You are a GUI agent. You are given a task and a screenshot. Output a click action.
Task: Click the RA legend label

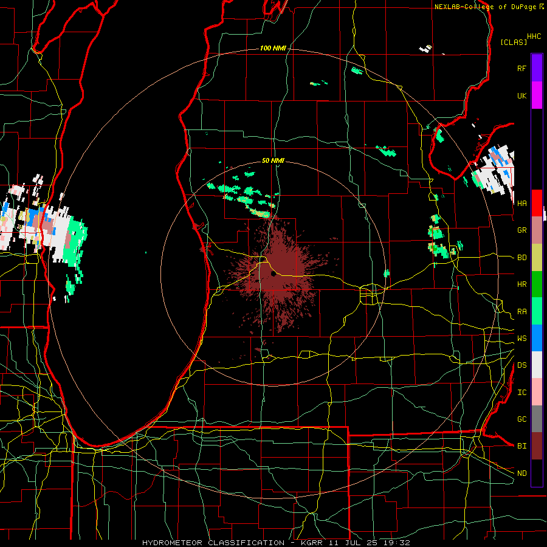coord(521,312)
